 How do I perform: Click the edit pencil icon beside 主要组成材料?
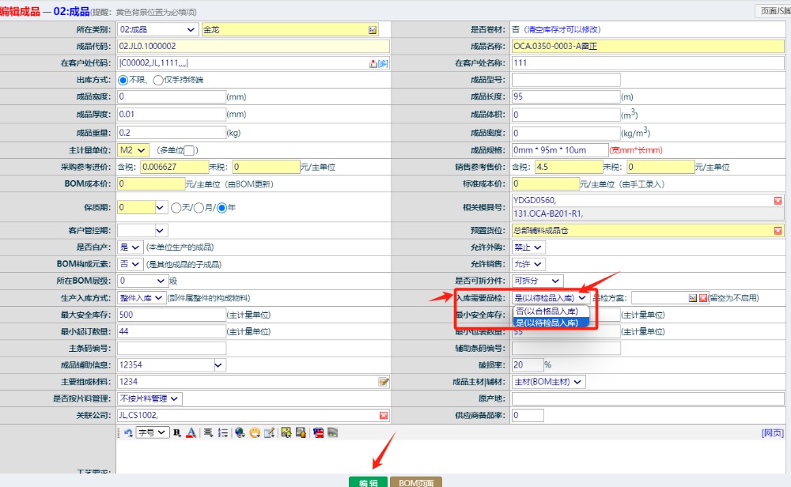pyautogui.click(x=384, y=382)
